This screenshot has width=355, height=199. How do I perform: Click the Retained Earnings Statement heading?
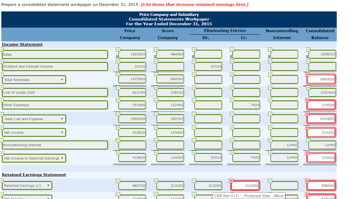[34, 175]
